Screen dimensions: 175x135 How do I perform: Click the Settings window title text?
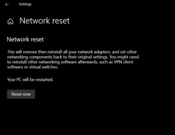click(x=25, y=4)
